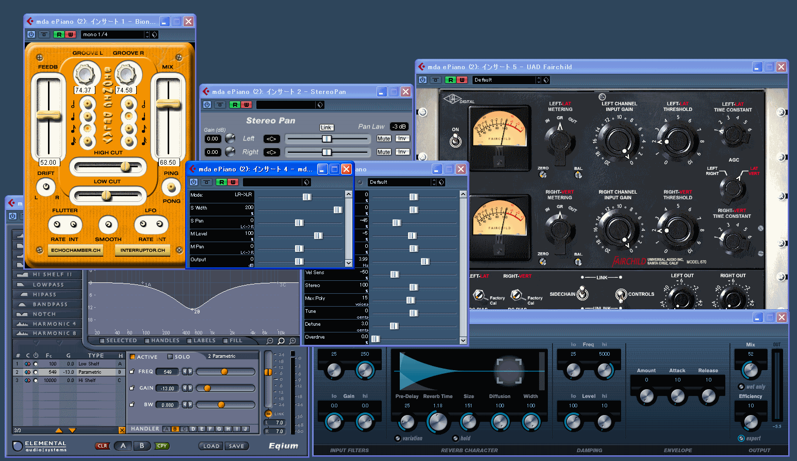Click the Left pan slider handle in StereoPan
This screenshot has width=797, height=461.
click(327, 139)
